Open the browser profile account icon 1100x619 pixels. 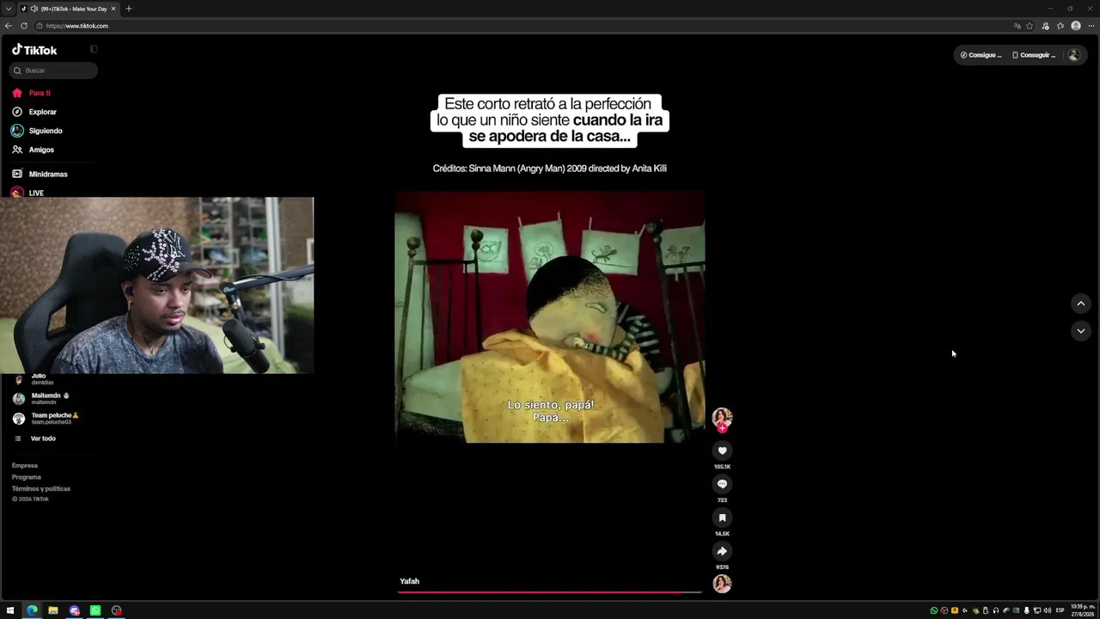point(1076,26)
